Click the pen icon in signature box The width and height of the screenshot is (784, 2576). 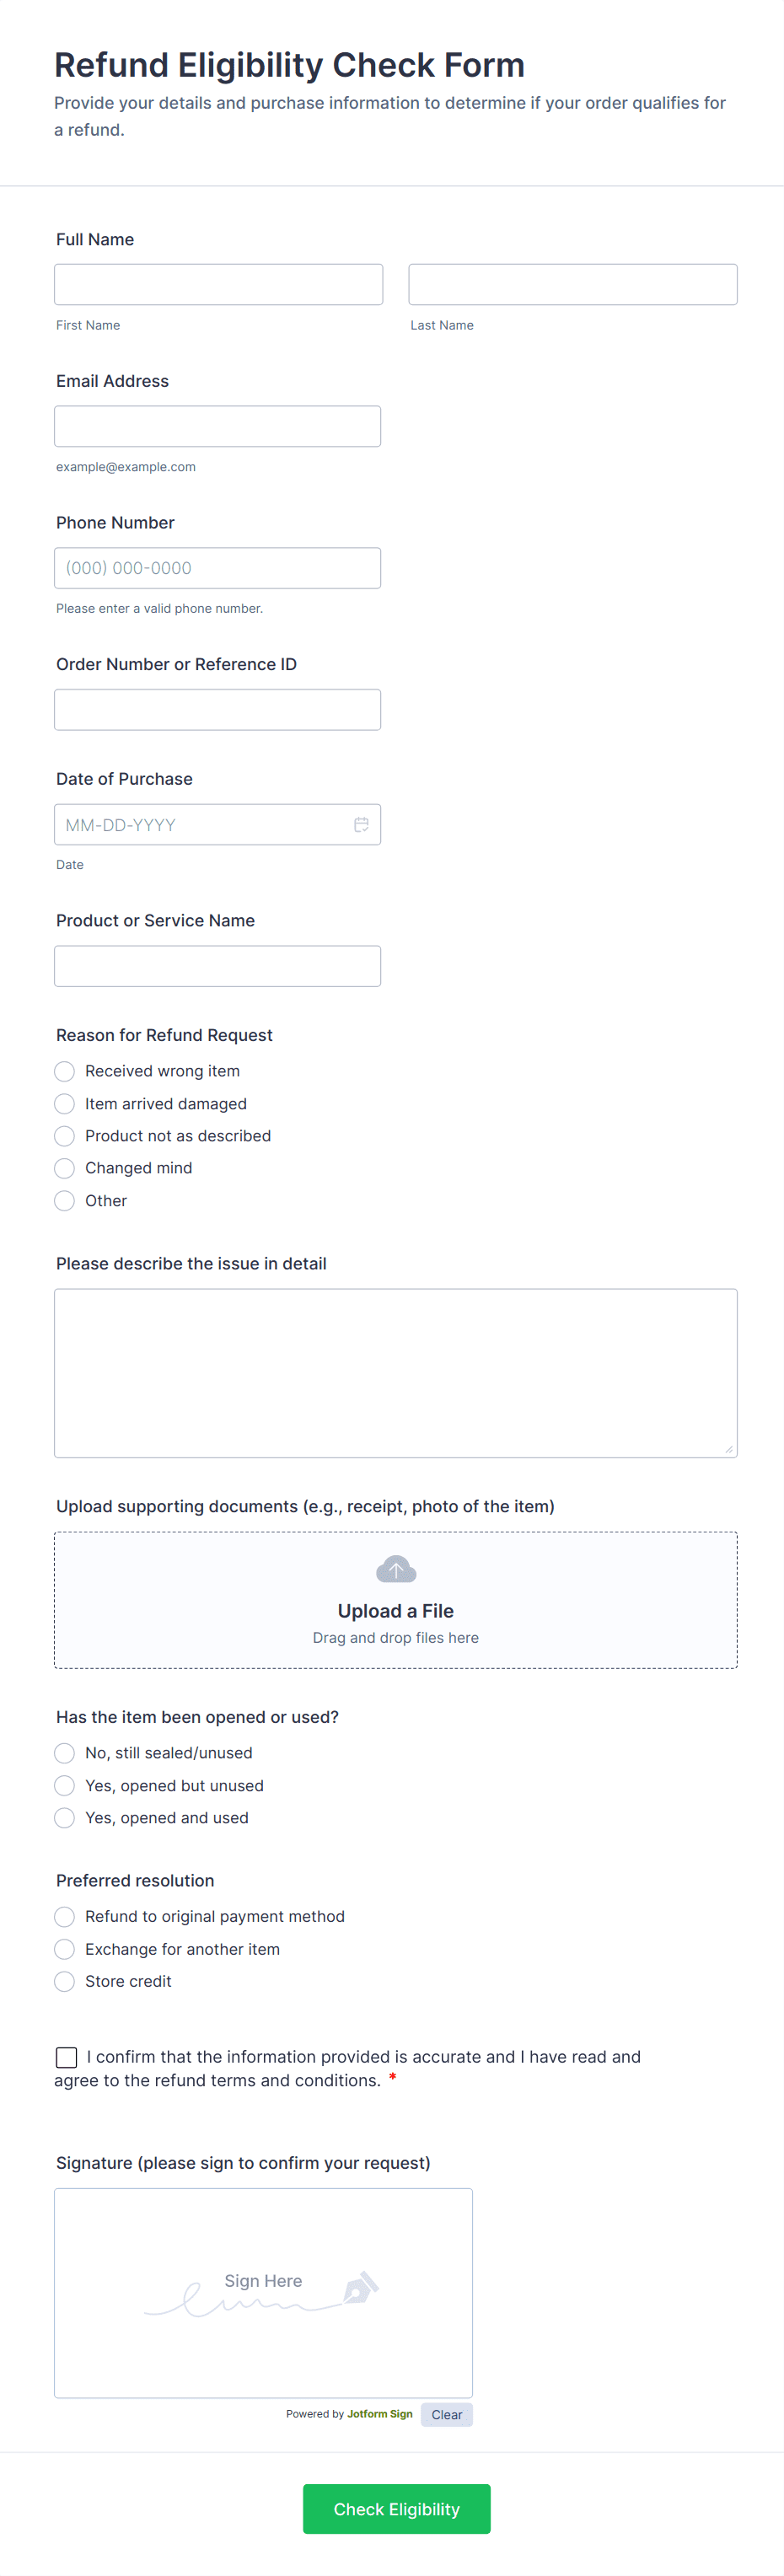click(360, 2287)
